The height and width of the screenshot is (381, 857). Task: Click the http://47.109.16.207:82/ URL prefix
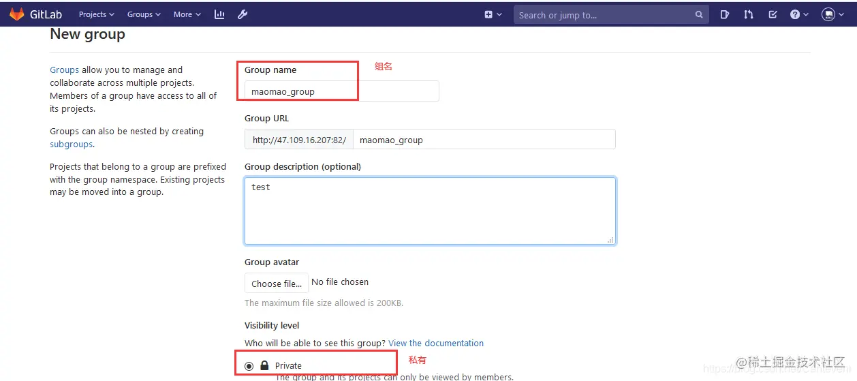(299, 140)
